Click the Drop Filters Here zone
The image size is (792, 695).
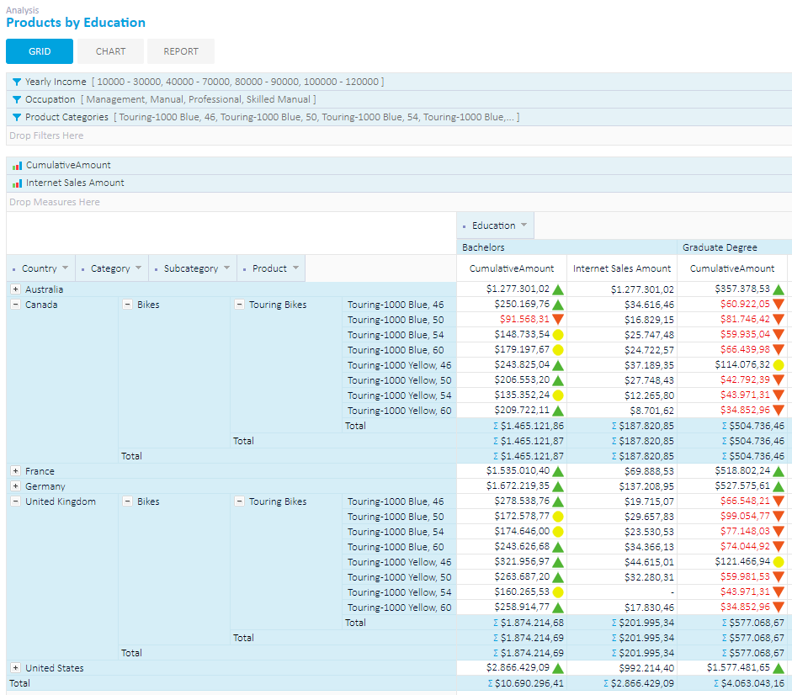[46, 135]
